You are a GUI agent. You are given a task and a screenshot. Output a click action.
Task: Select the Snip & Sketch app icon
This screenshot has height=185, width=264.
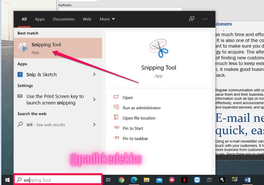pyautogui.click(x=20, y=74)
